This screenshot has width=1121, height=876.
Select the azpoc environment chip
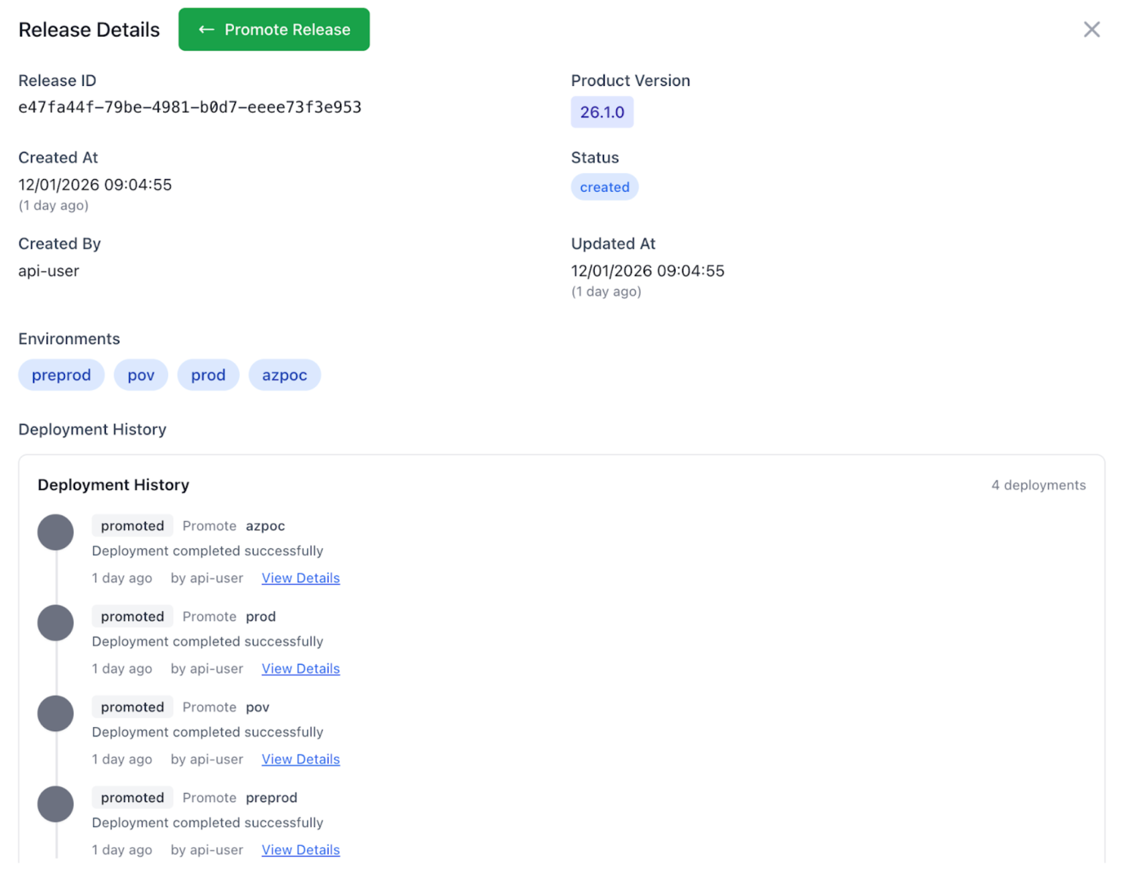[x=284, y=375]
